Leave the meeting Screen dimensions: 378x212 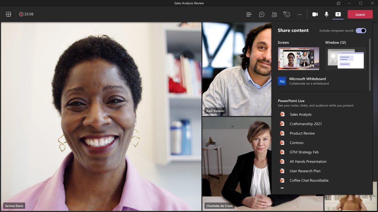[x=360, y=14]
